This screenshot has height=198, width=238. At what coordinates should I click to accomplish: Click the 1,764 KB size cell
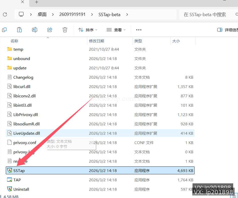[x=185, y=180]
